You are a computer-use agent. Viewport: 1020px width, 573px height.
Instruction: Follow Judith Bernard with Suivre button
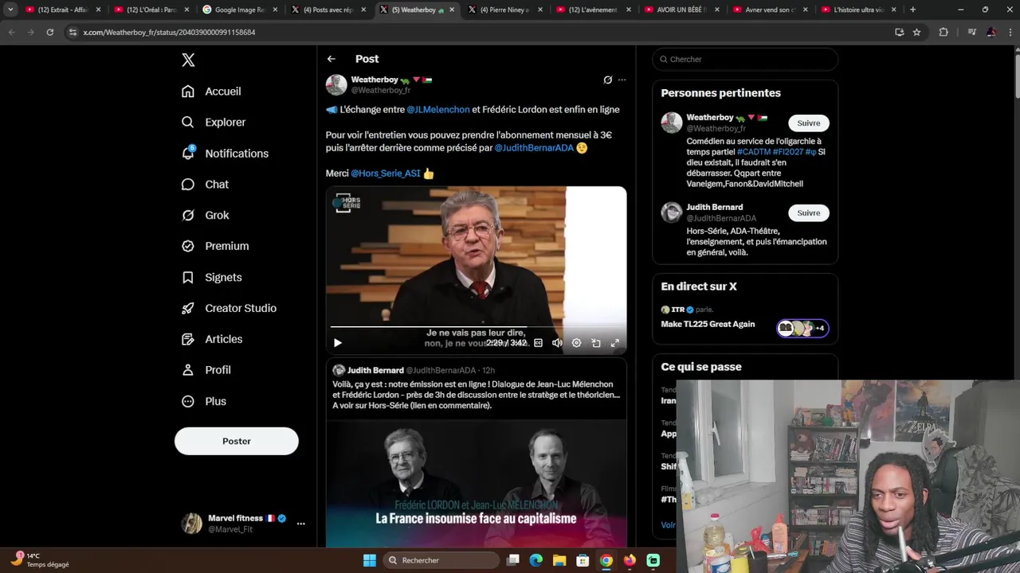(809, 213)
